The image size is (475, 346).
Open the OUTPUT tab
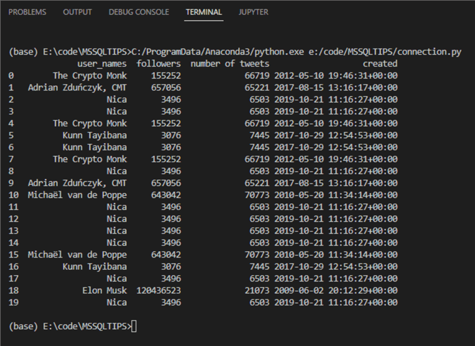coord(77,12)
